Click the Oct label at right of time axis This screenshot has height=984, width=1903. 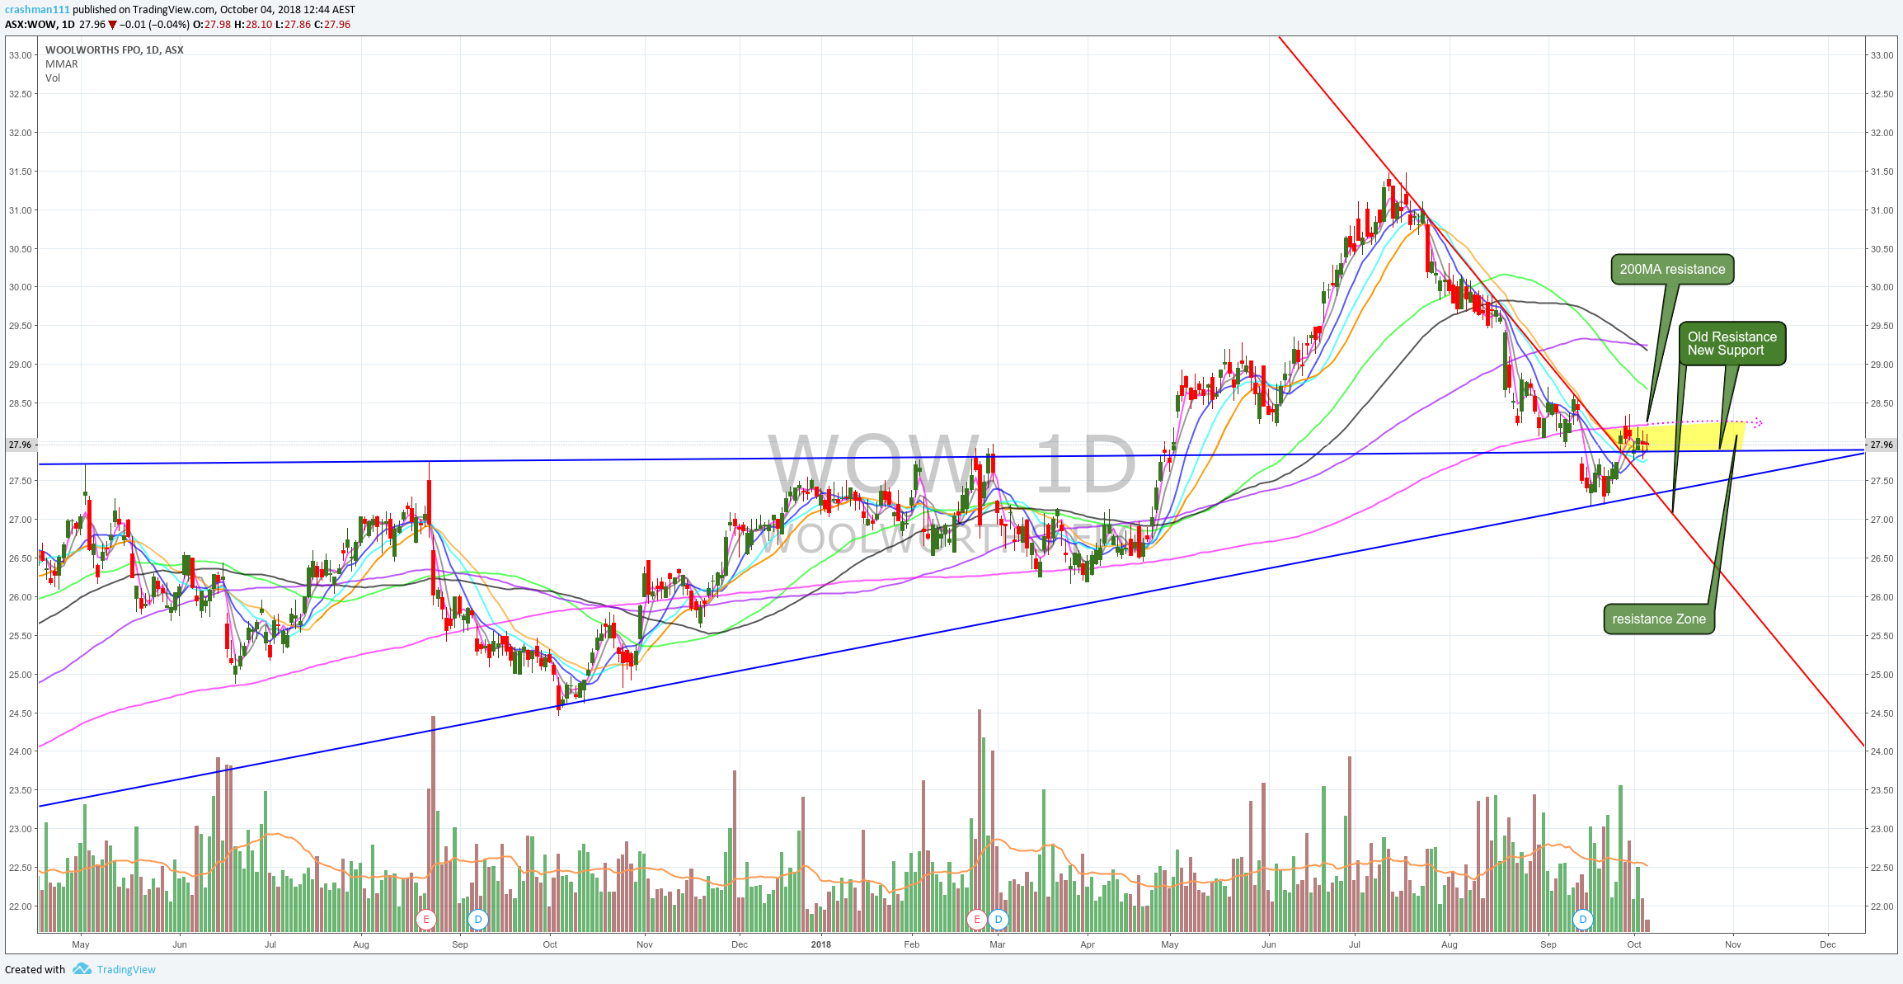point(1634,944)
